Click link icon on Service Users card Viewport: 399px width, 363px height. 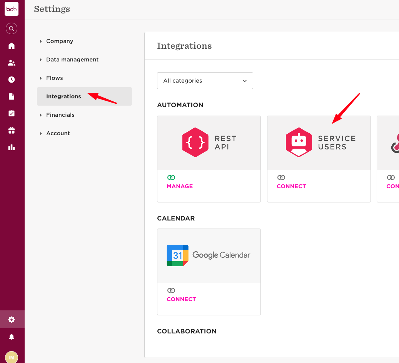[281, 177]
